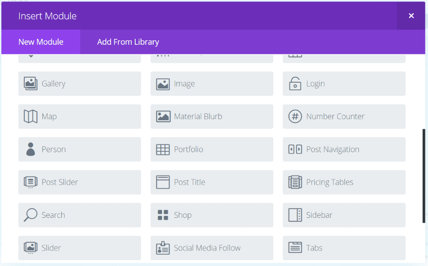Click the Search magnifier icon
The image size is (428, 266).
click(31, 215)
